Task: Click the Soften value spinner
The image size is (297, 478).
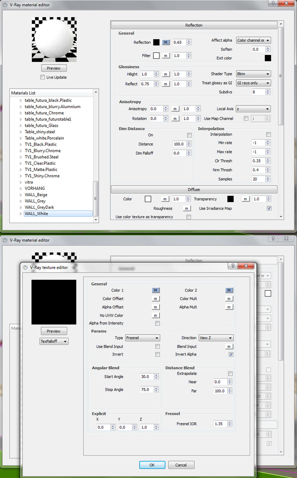Action: (x=268, y=49)
